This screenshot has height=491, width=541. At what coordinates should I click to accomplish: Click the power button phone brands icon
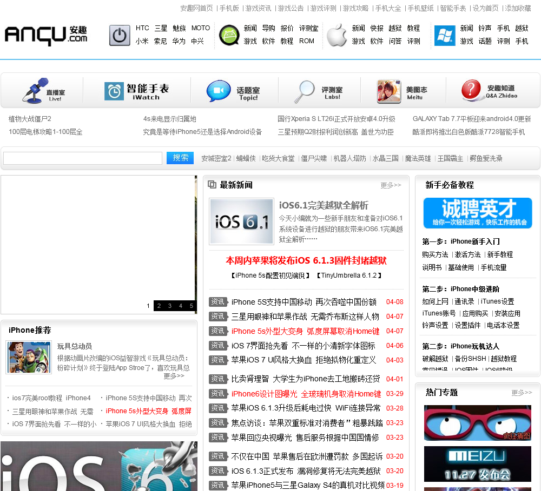click(120, 35)
